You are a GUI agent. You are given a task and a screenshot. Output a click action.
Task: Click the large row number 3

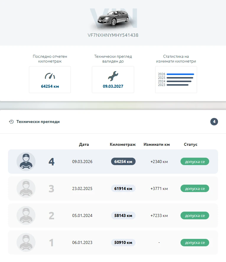point(51,189)
